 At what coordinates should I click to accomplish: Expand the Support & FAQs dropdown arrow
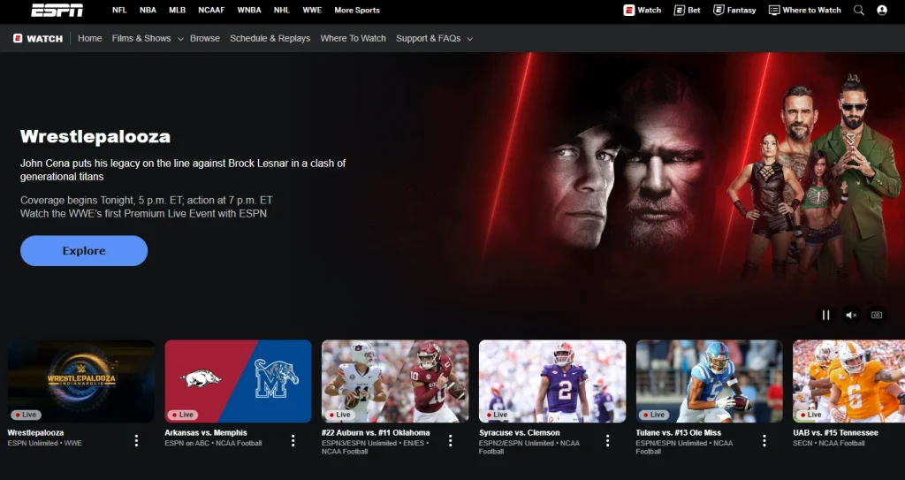(x=470, y=39)
